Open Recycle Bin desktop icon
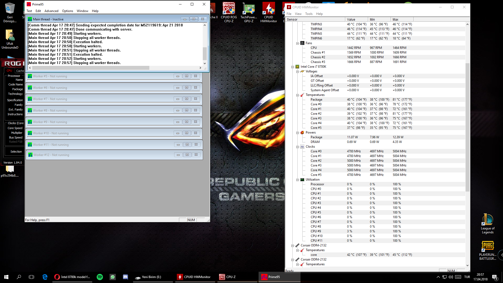 click(x=10, y=13)
